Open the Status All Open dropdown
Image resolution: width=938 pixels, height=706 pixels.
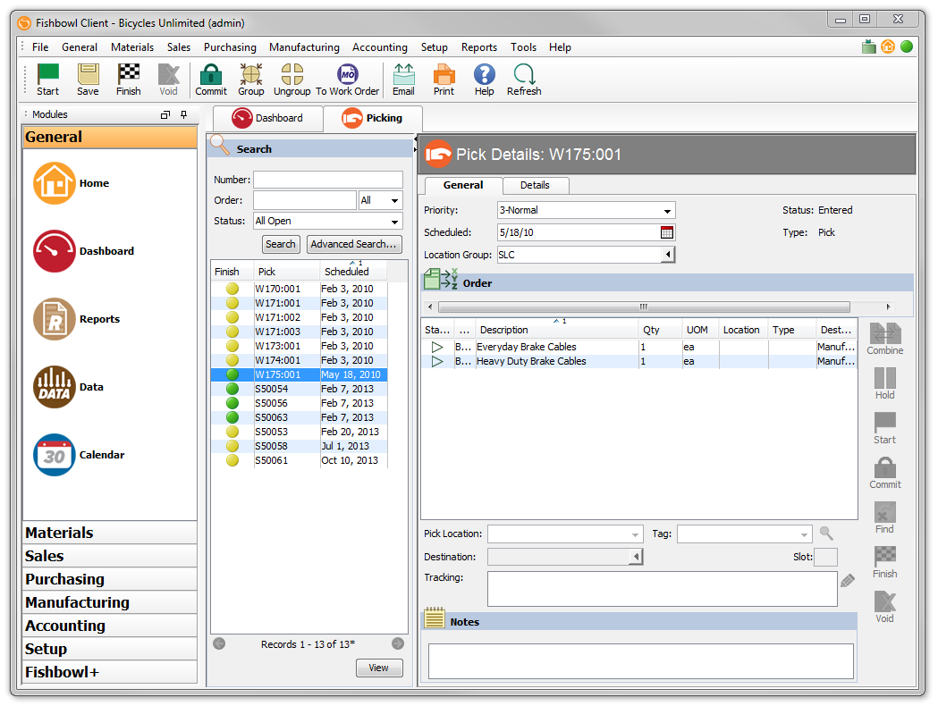pyautogui.click(x=395, y=222)
